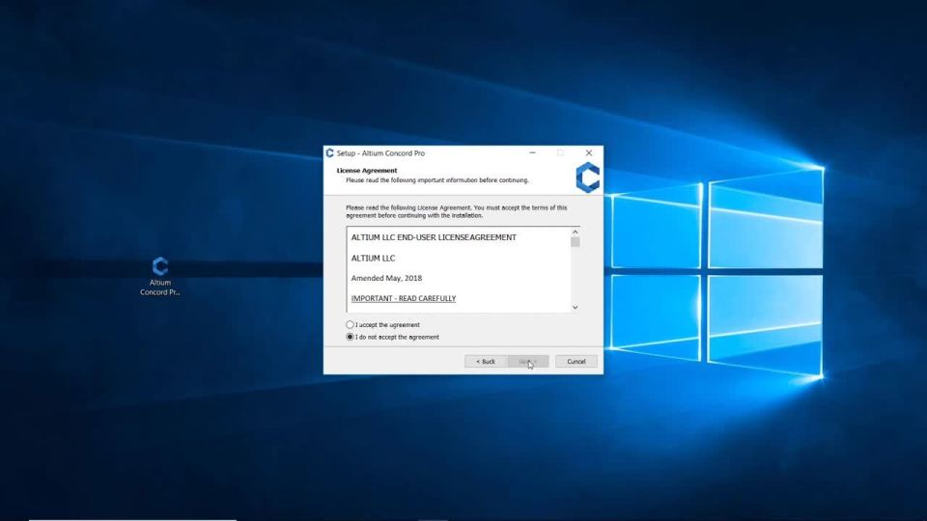Click the setup icon in the title bar
The height and width of the screenshot is (521, 927).
point(330,153)
